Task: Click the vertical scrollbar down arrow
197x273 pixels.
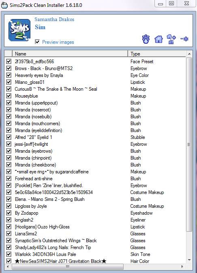Action: (189, 260)
